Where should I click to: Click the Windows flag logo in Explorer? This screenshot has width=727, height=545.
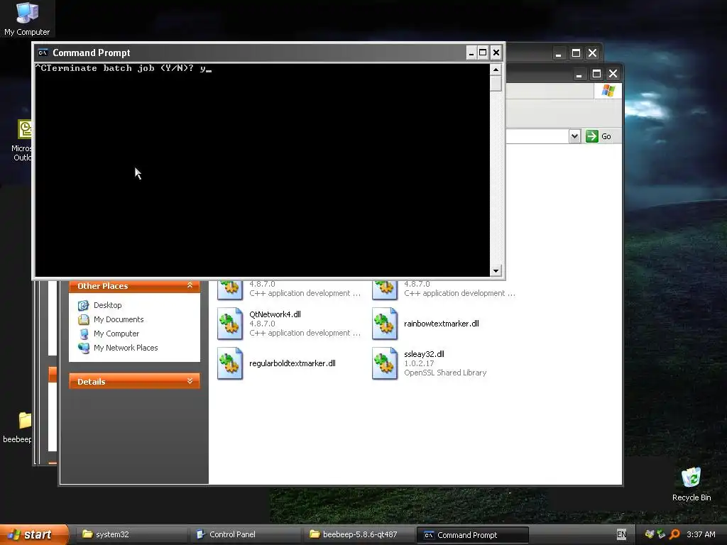click(x=608, y=91)
